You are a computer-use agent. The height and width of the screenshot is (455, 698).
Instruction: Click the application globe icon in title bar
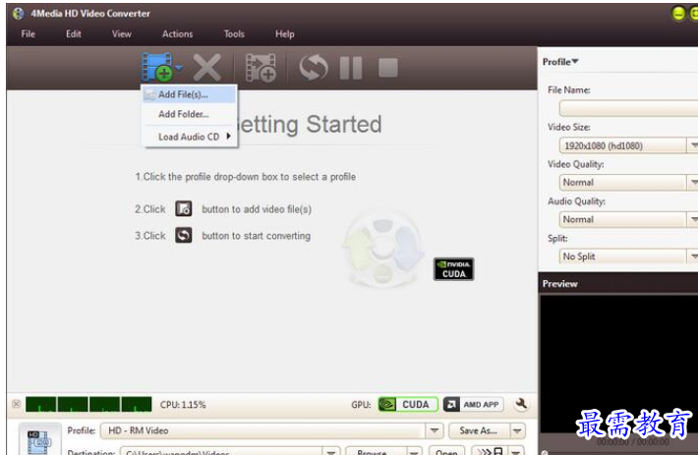pyautogui.click(x=19, y=14)
